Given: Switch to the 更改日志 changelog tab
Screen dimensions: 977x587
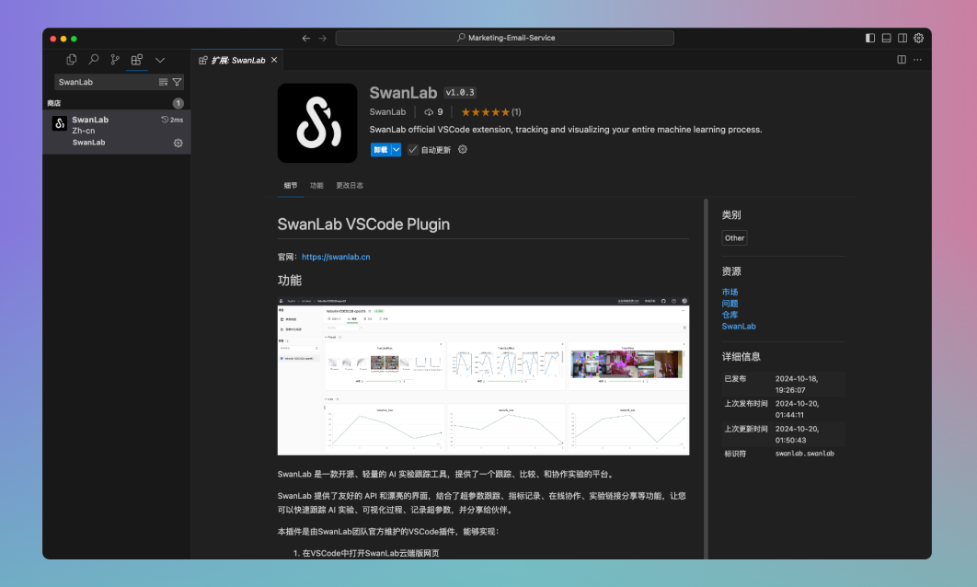Looking at the screenshot, I should pyautogui.click(x=350, y=186).
